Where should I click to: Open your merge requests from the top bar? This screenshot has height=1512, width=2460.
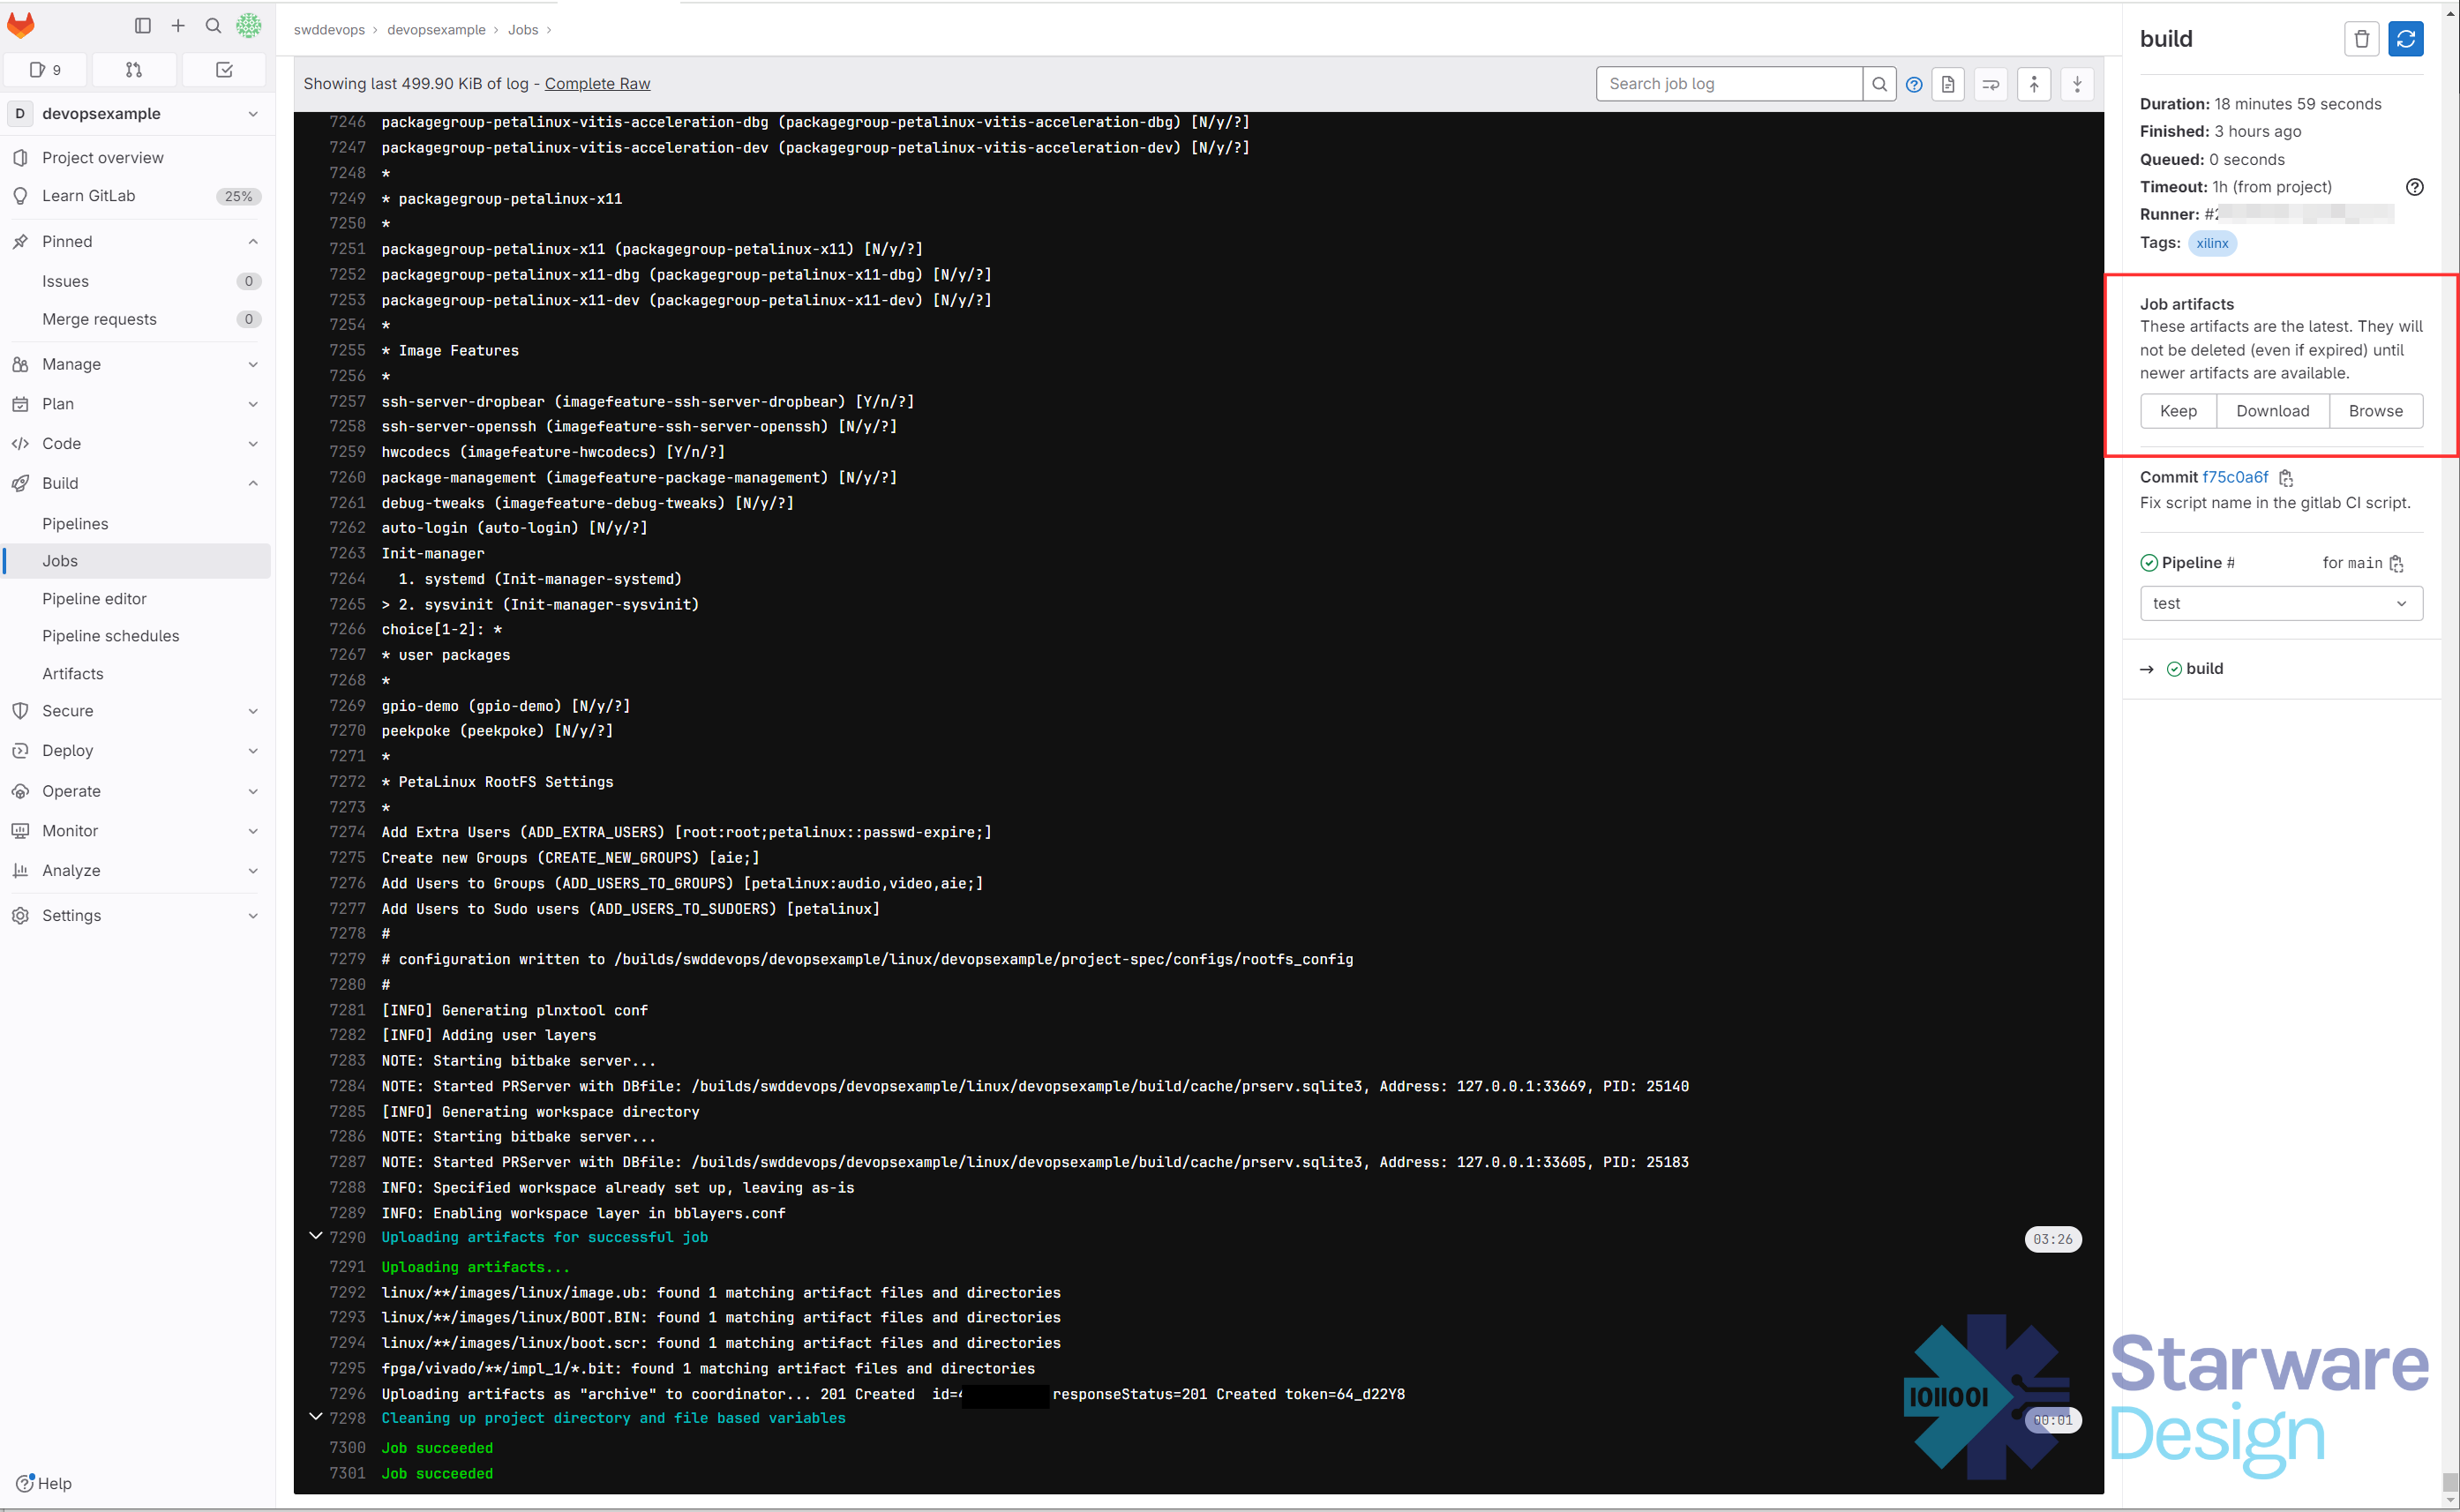pyautogui.click(x=133, y=69)
